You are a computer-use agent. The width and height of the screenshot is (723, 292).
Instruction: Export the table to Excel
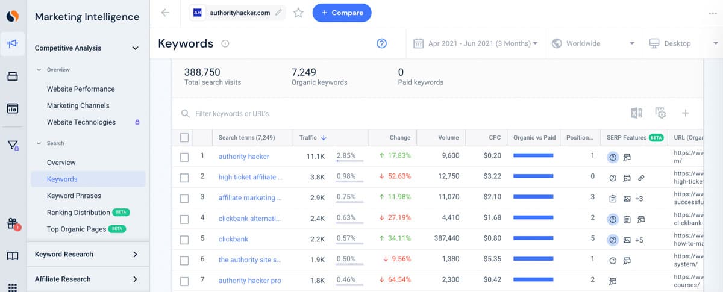[636, 113]
